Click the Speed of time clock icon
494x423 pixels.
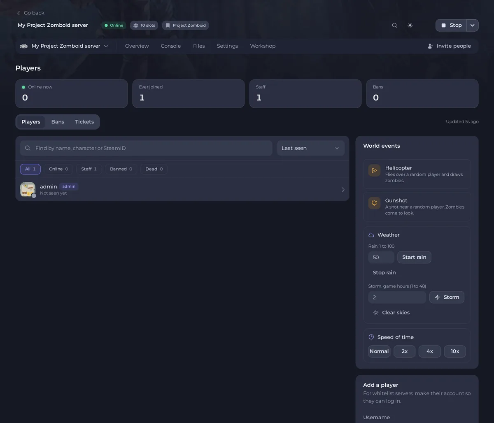[371, 337]
